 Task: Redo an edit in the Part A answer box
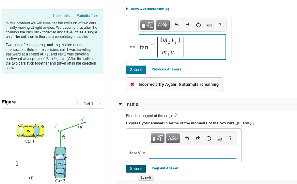187,25
